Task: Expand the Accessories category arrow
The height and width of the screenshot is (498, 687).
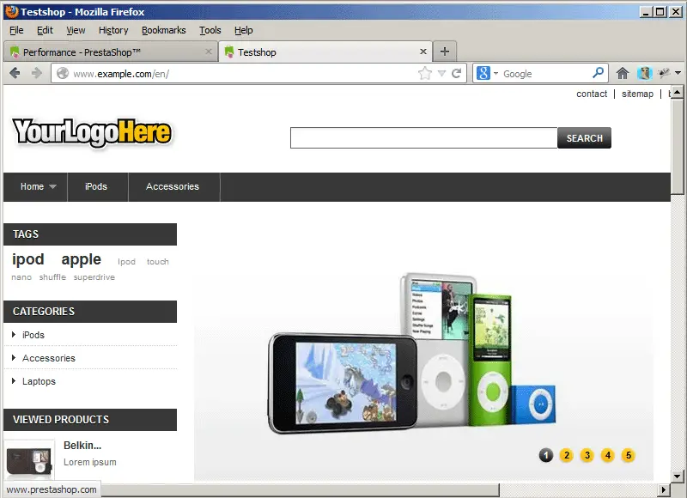Action: 14,358
